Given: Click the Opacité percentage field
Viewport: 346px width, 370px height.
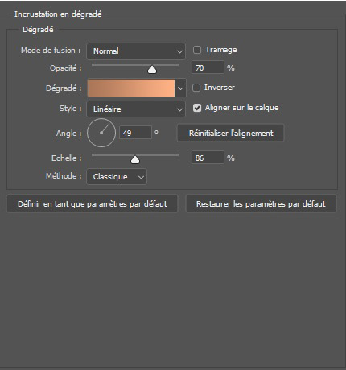Looking at the screenshot, I should coord(208,68).
